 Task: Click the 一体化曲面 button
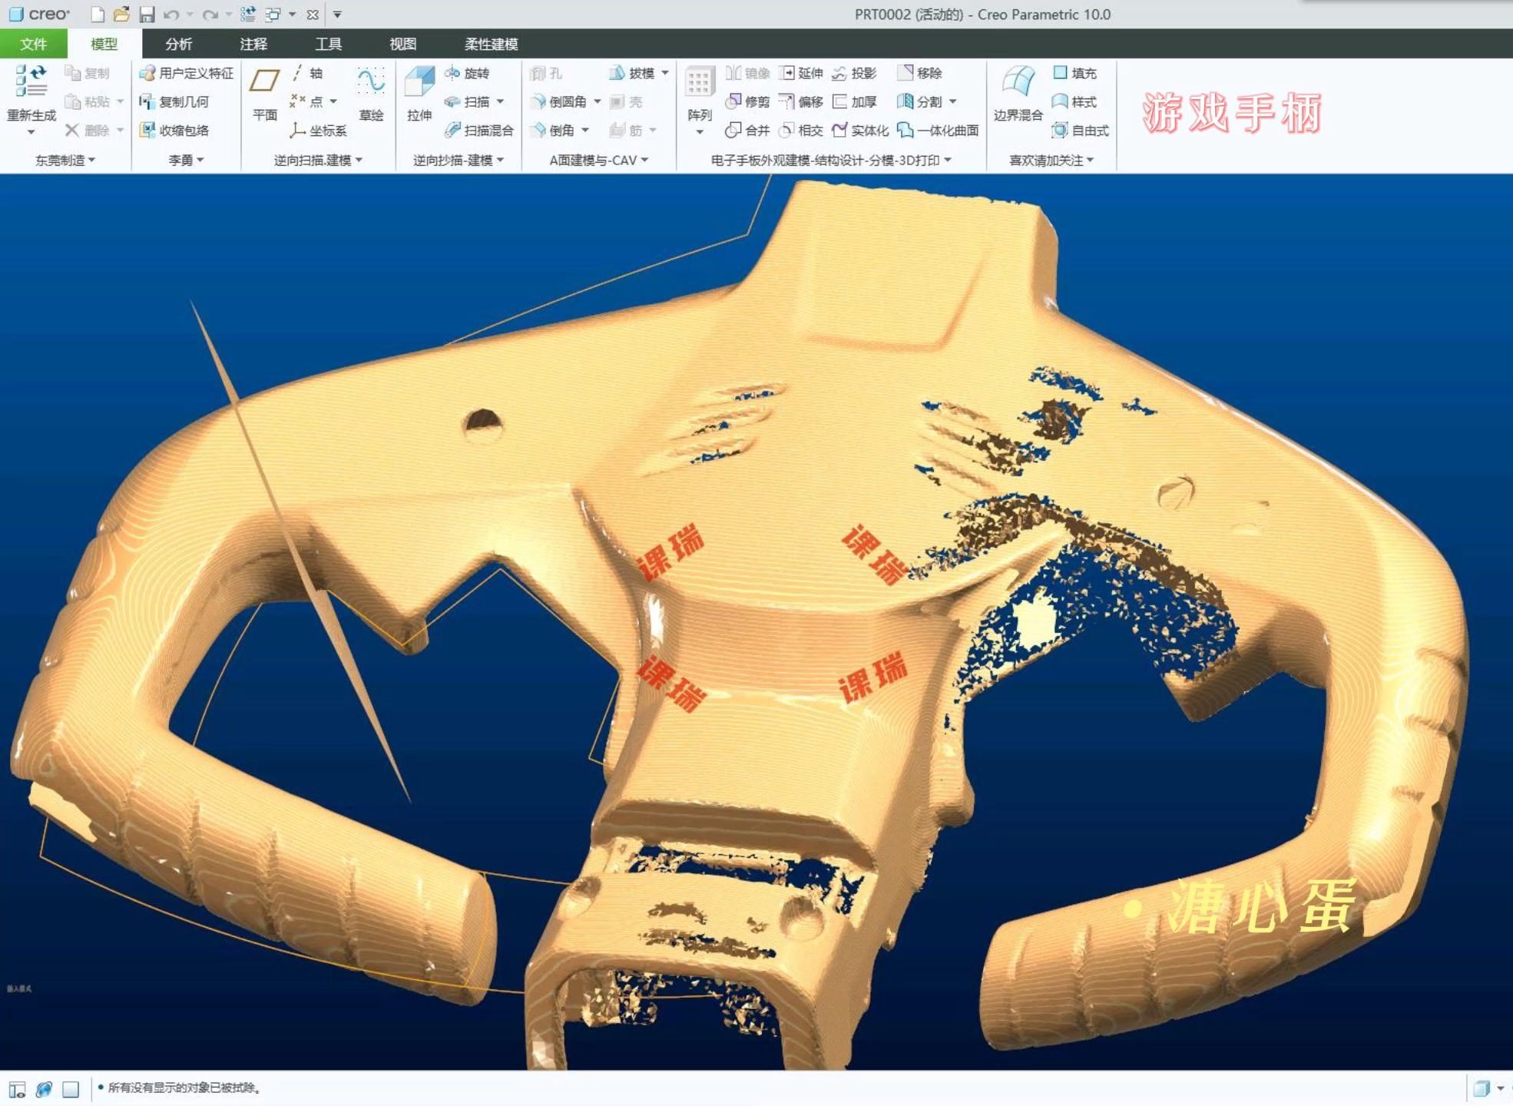[x=939, y=131]
